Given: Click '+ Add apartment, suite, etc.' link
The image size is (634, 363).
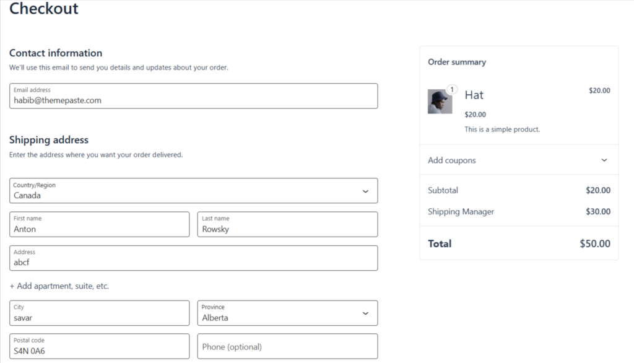Looking at the screenshot, I should (x=59, y=286).
